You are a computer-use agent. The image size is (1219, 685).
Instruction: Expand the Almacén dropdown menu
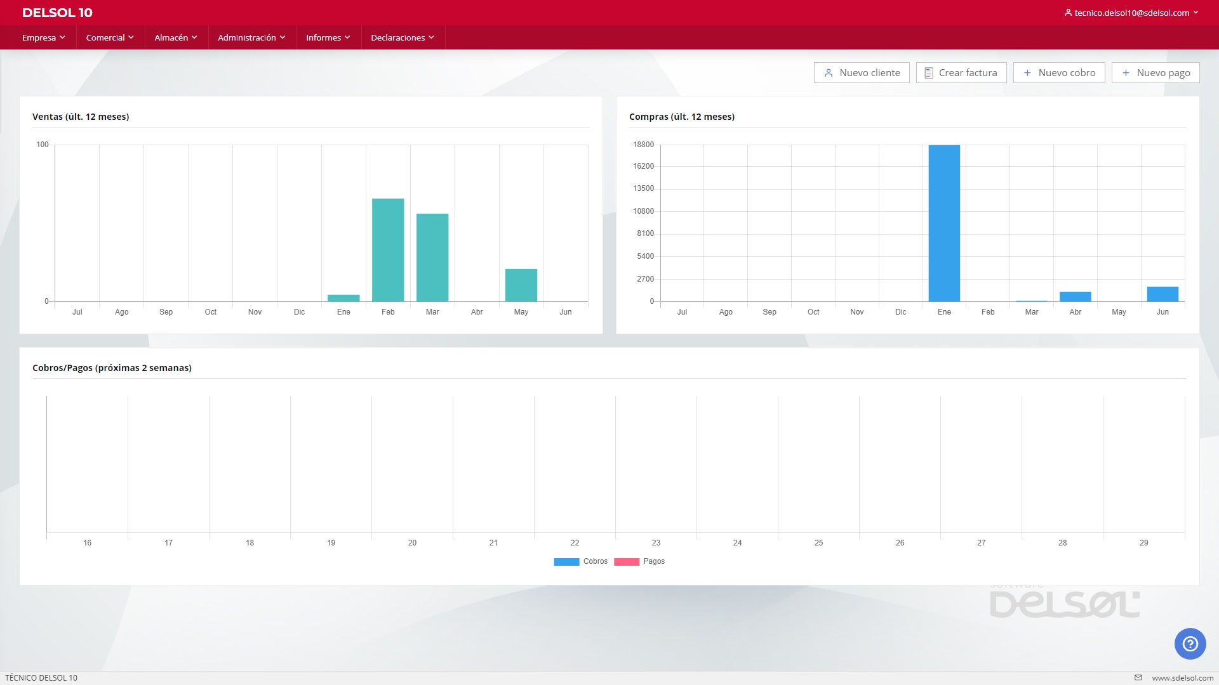tap(176, 37)
